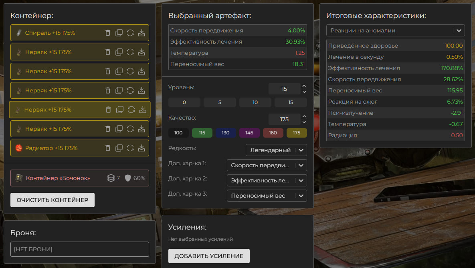Set level preset to 10
The height and width of the screenshot is (268, 475).
pos(255,102)
